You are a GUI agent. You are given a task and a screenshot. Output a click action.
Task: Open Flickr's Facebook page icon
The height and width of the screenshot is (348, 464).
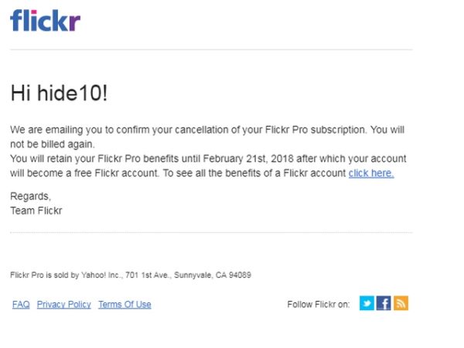click(384, 303)
